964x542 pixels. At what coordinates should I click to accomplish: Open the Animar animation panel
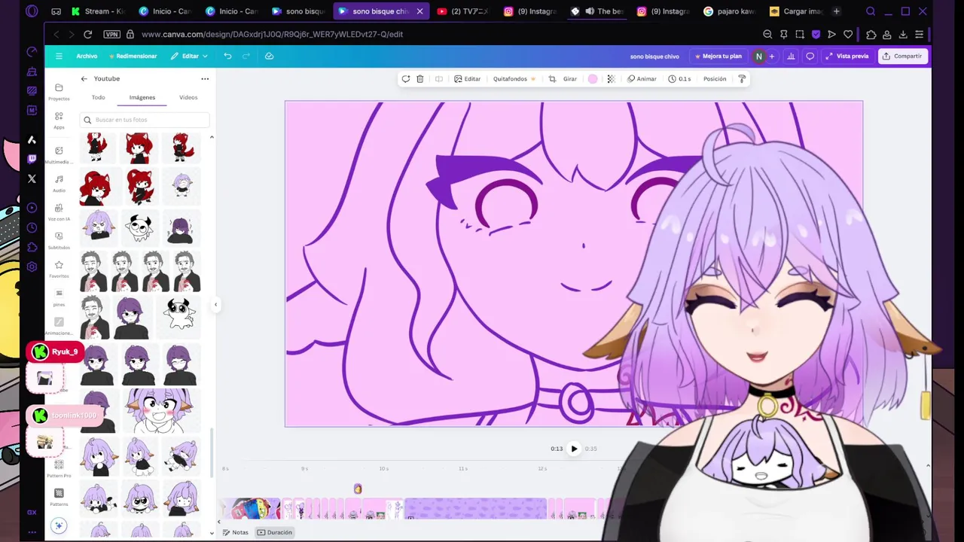tap(642, 78)
